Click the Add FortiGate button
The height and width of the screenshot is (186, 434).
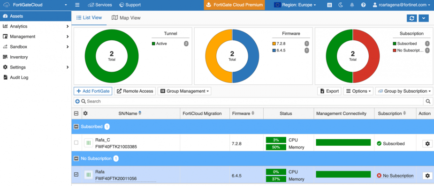(x=93, y=91)
